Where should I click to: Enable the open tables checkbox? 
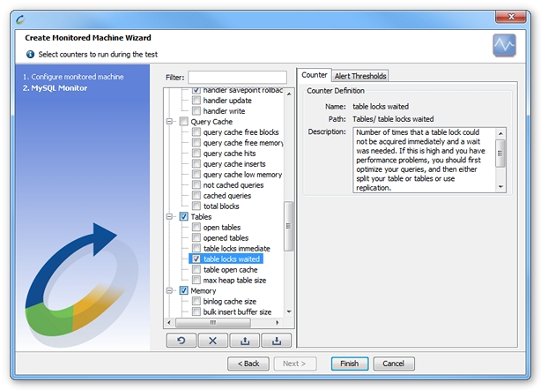tap(196, 227)
